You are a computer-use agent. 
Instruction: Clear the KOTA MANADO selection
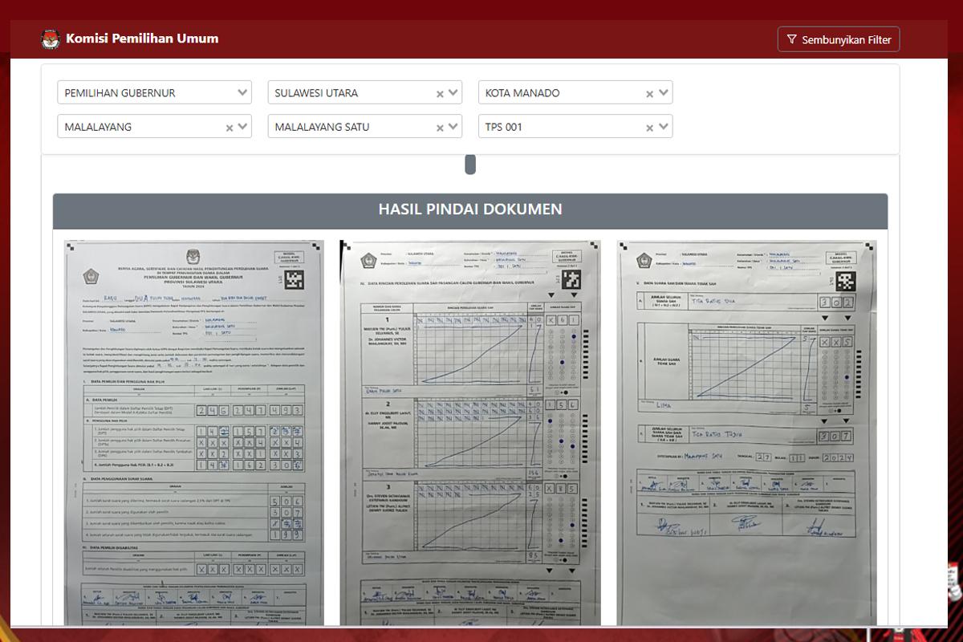coord(650,94)
